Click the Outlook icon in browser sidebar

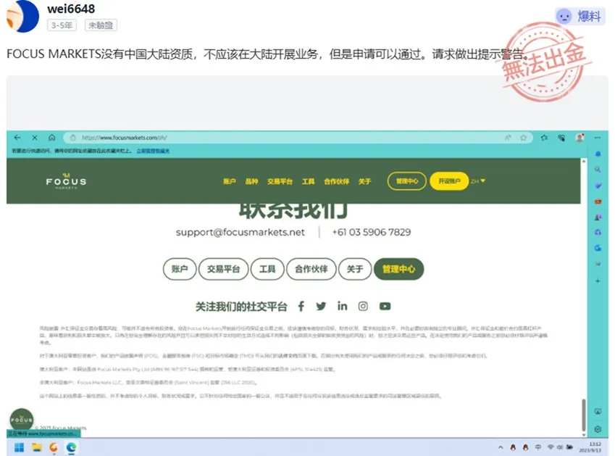tap(598, 248)
